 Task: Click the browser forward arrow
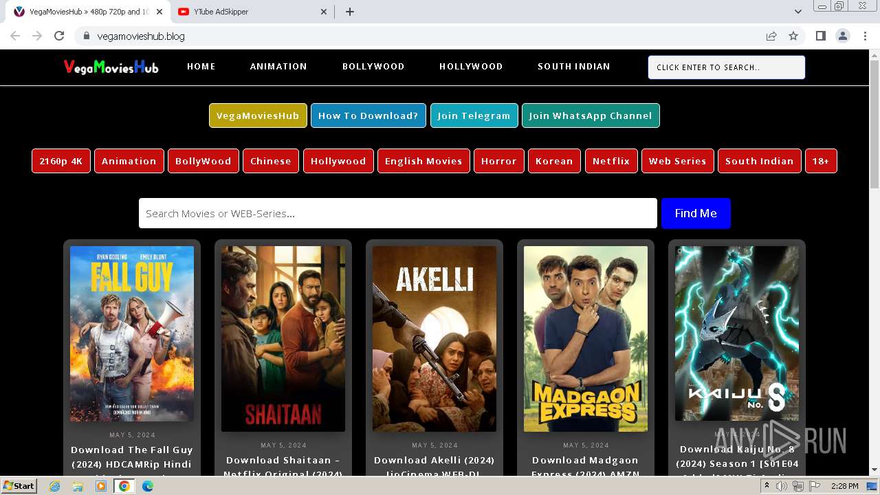(37, 36)
